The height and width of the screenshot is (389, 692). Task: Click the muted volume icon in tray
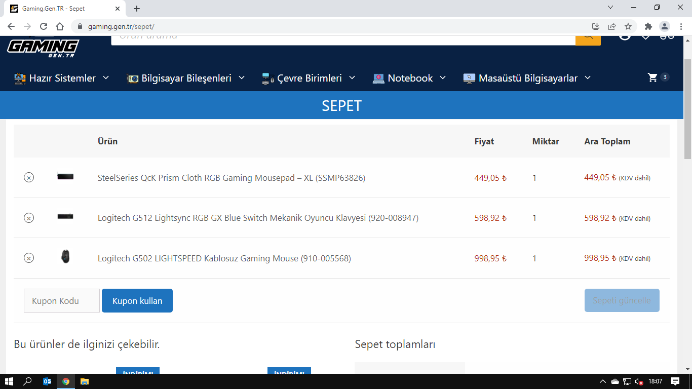click(x=639, y=381)
